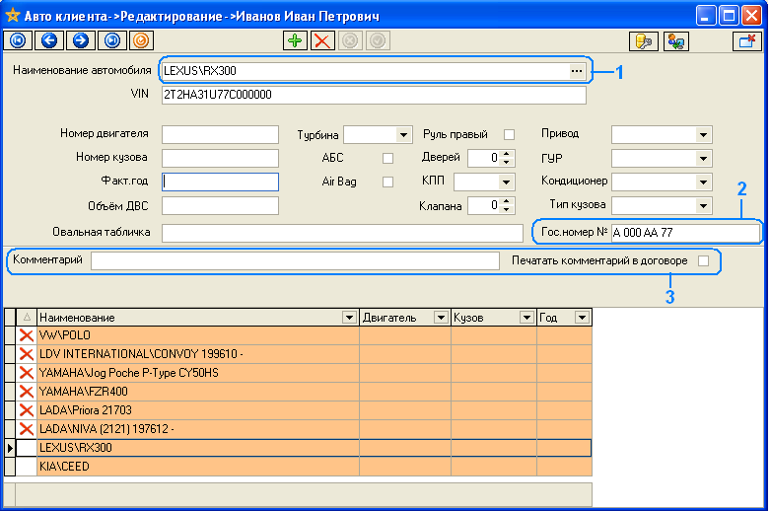This screenshot has height=511, width=771.
Task: Decrease the Дверей spinner value
Action: pyautogui.click(x=507, y=163)
